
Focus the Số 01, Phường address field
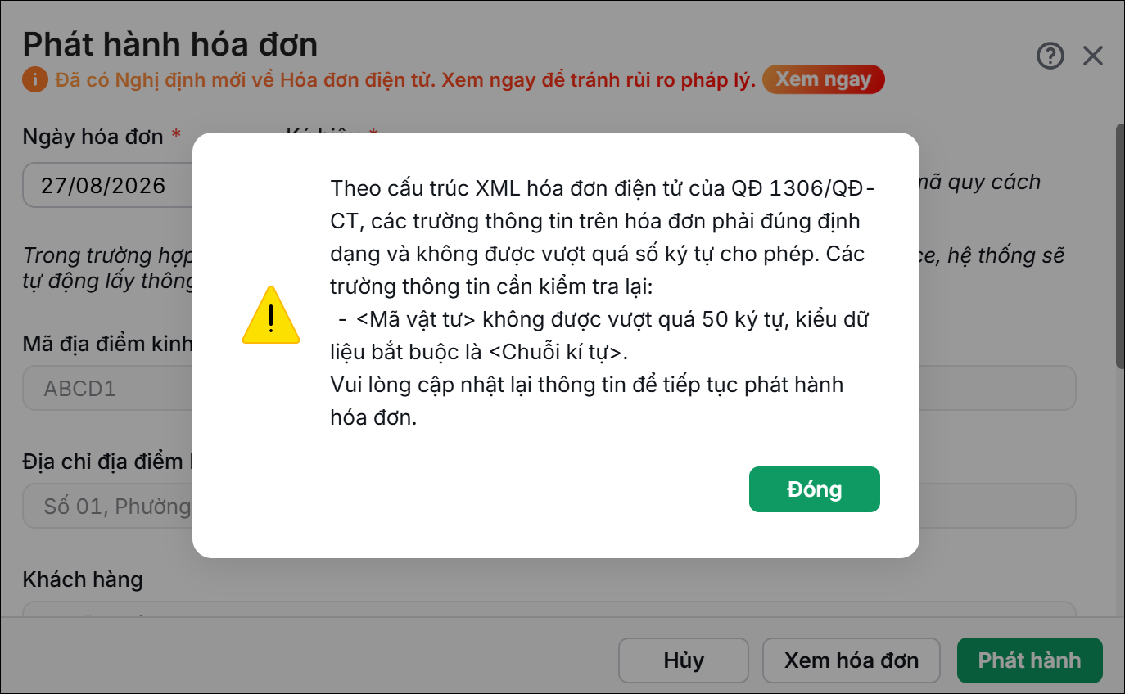(x=108, y=506)
